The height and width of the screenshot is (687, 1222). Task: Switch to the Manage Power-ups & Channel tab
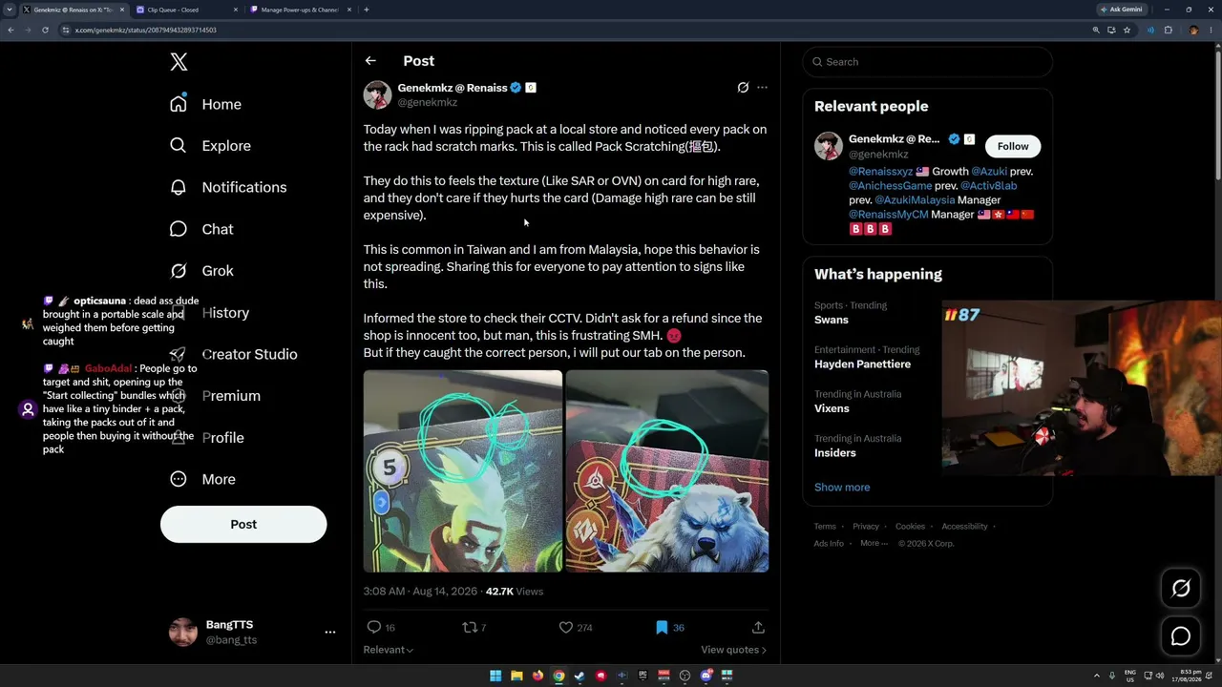point(299,10)
